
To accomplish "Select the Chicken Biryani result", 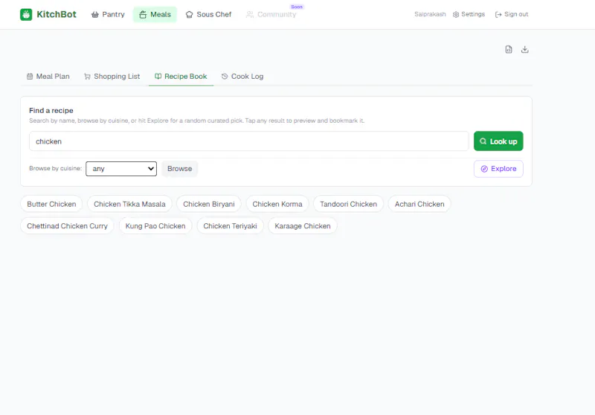I will (209, 204).
